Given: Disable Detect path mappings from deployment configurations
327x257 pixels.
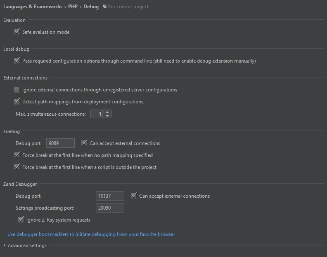Looking at the screenshot, I should pyautogui.click(x=17, y=101).
